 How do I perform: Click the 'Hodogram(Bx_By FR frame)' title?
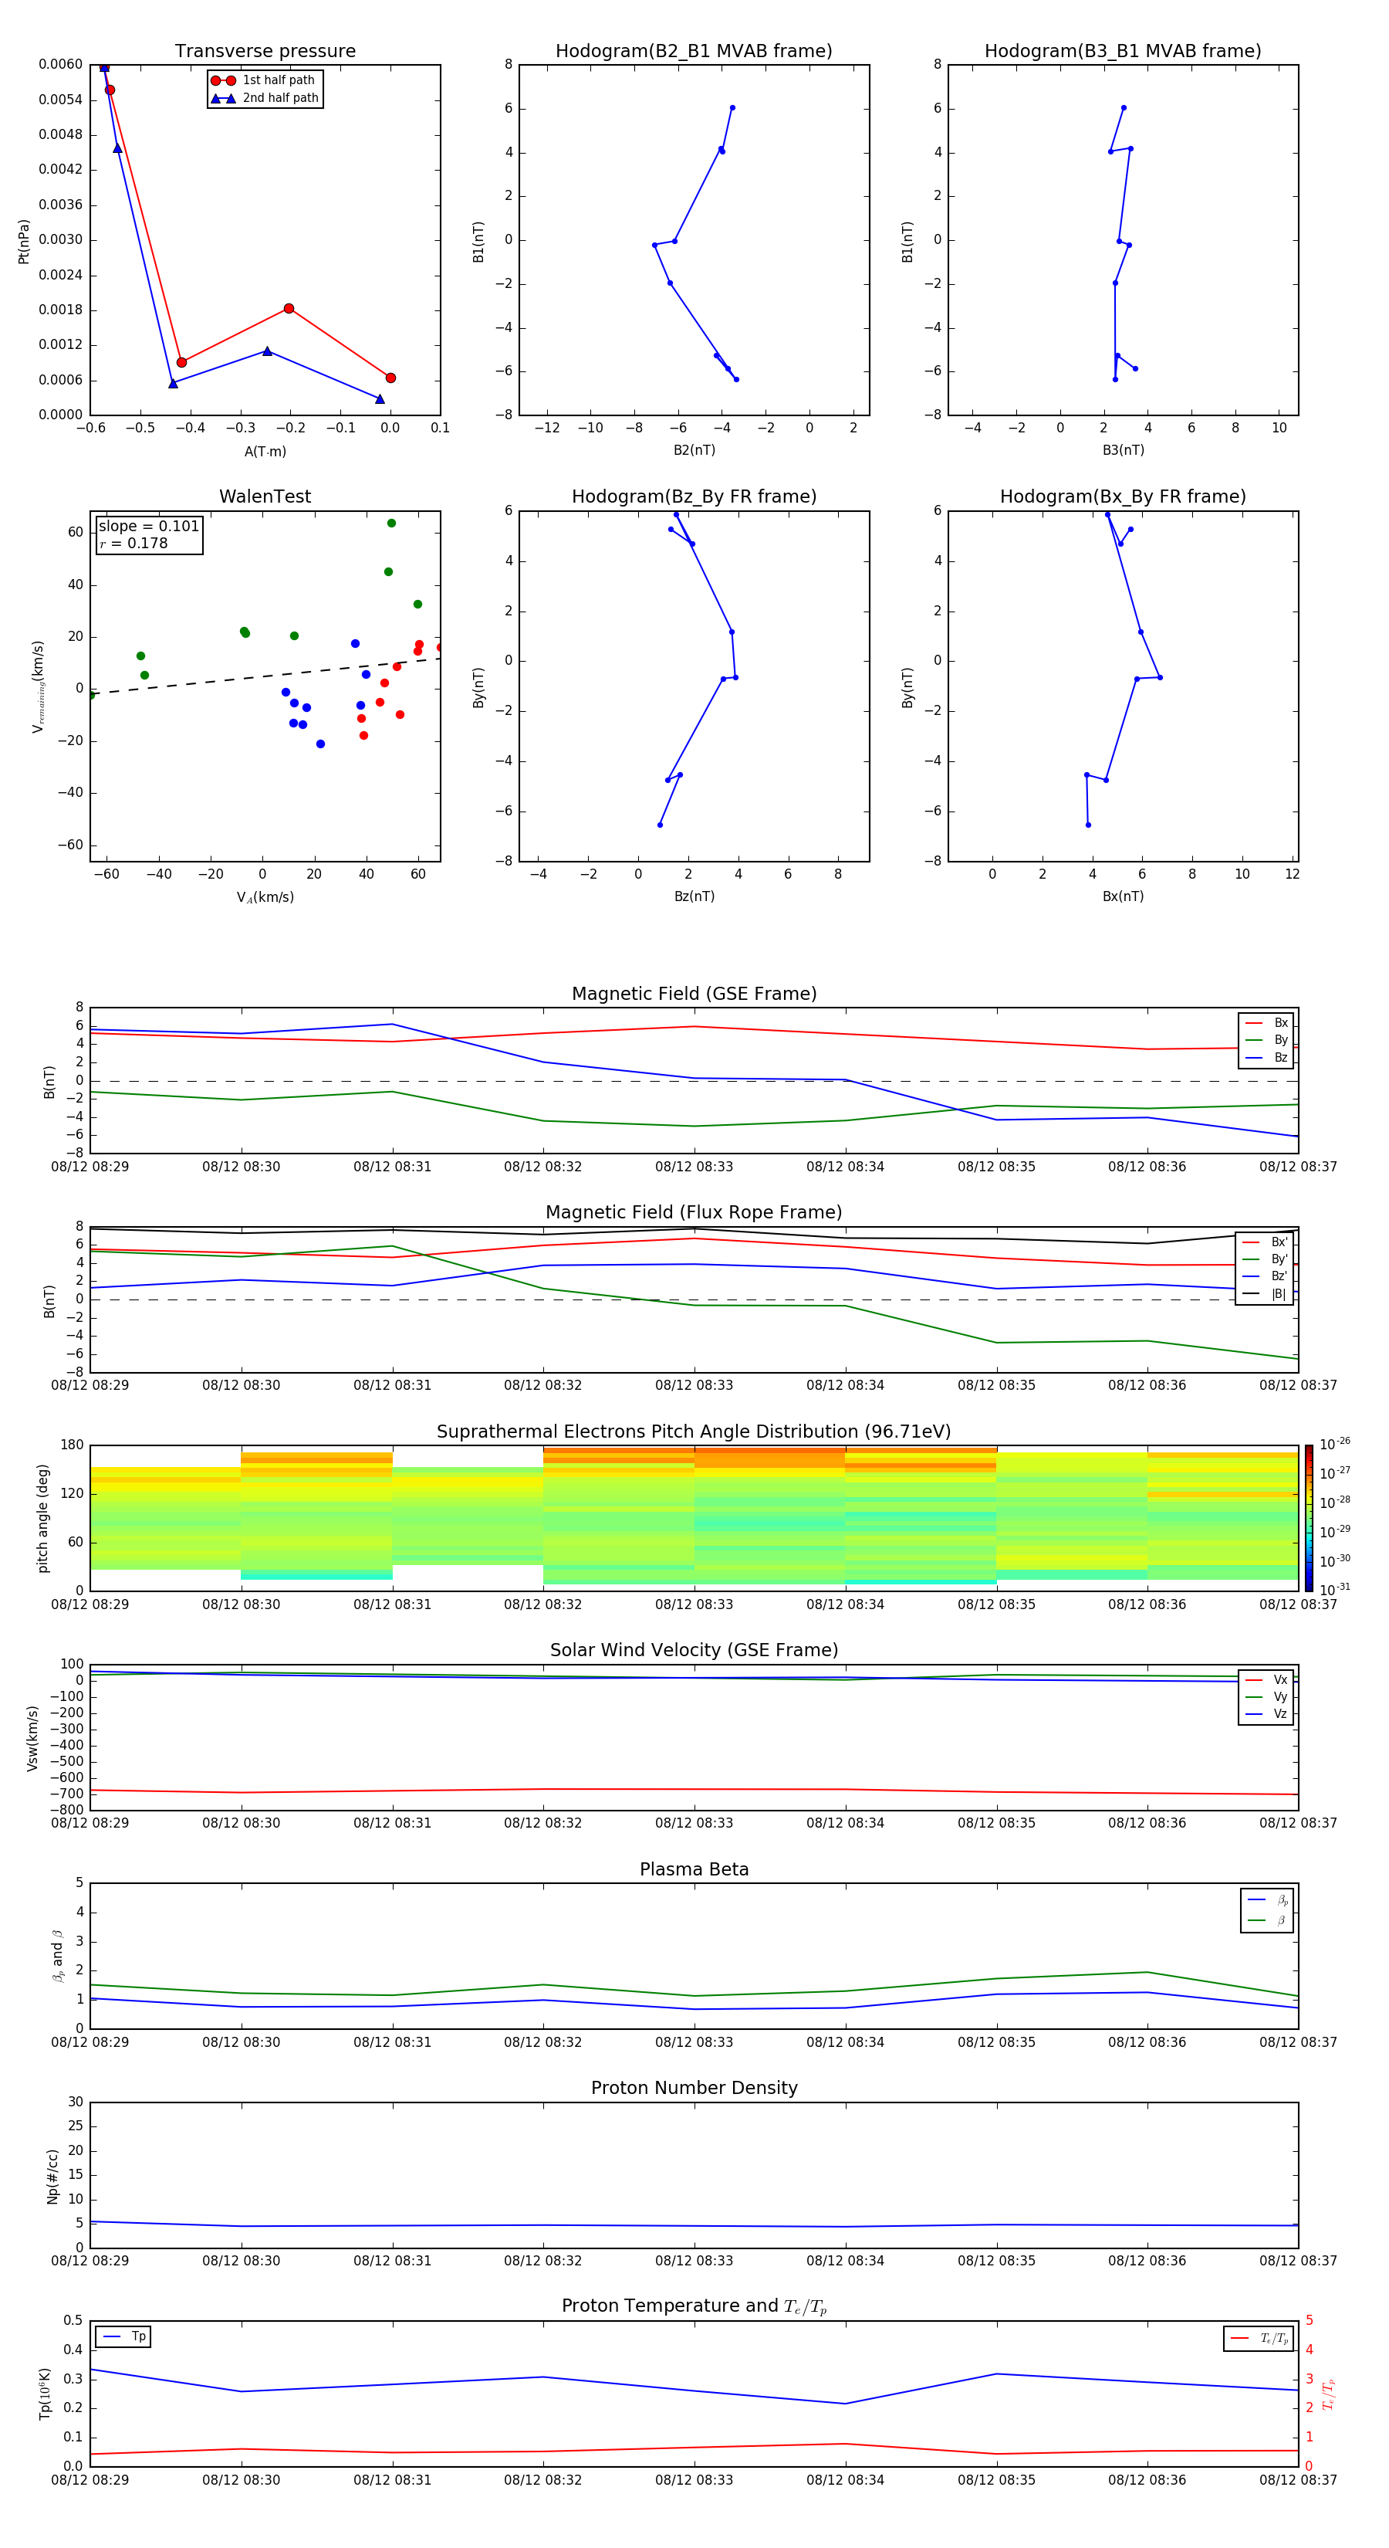coord(1123,496)
